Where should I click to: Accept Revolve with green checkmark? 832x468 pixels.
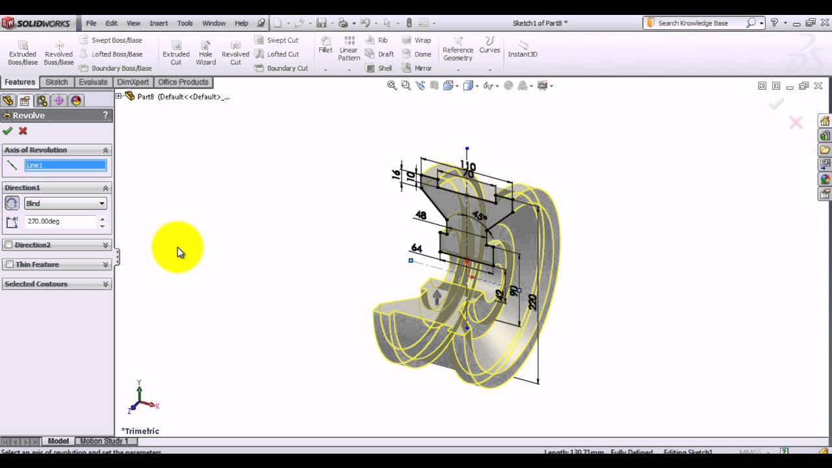[x=8, y=131]
